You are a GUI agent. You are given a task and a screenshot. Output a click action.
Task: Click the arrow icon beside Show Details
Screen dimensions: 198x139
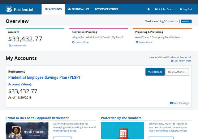(10, 45)
